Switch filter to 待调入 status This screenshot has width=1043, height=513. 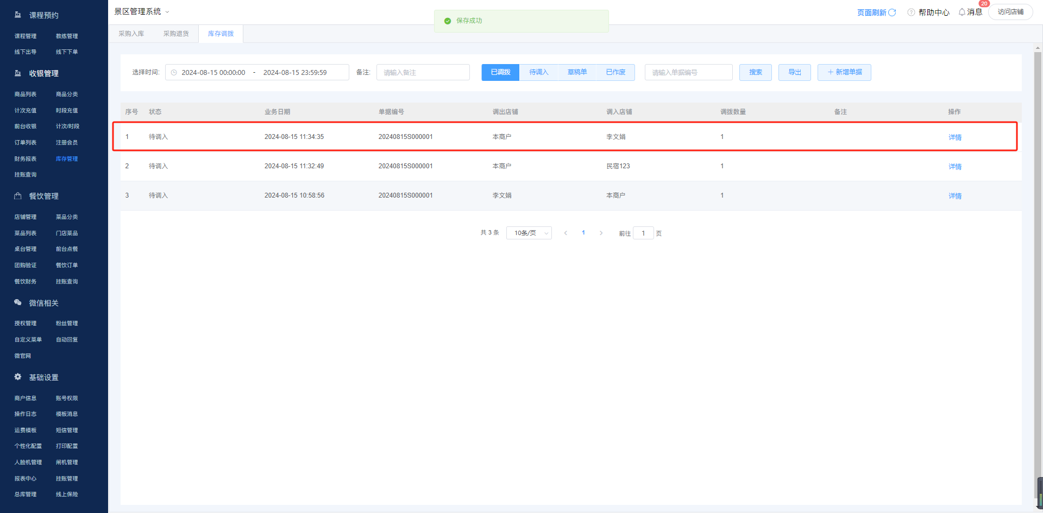(x=539, y=72)
